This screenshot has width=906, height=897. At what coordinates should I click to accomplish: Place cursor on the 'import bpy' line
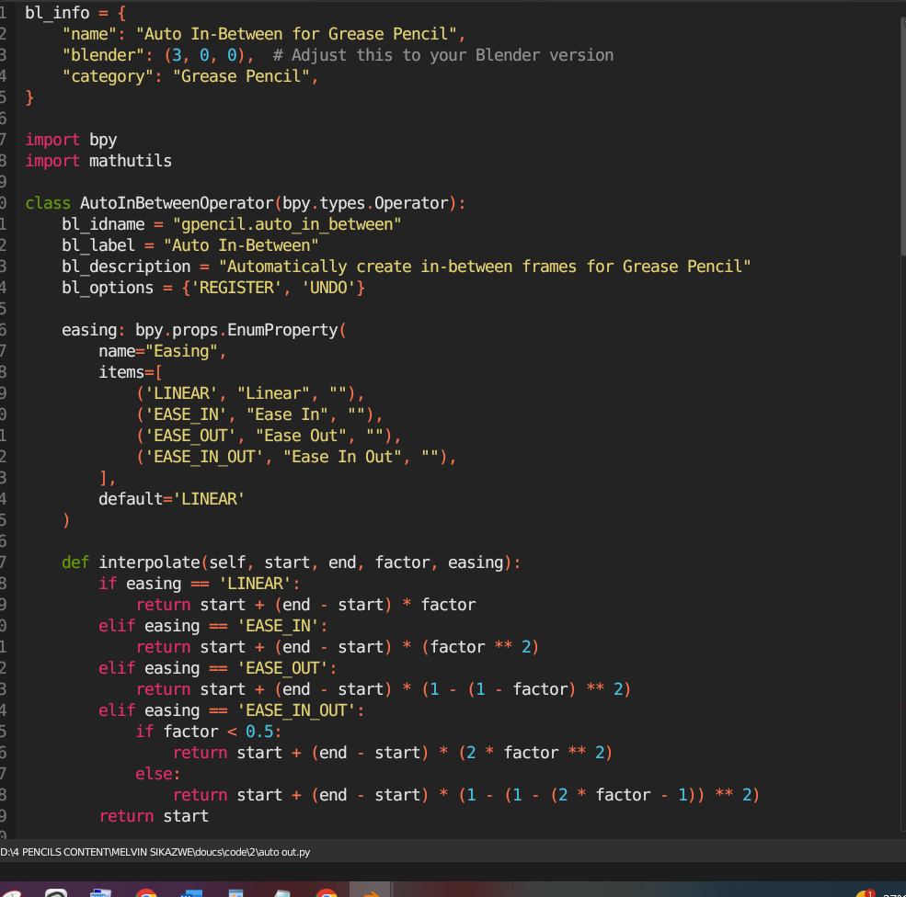(71, 140)
